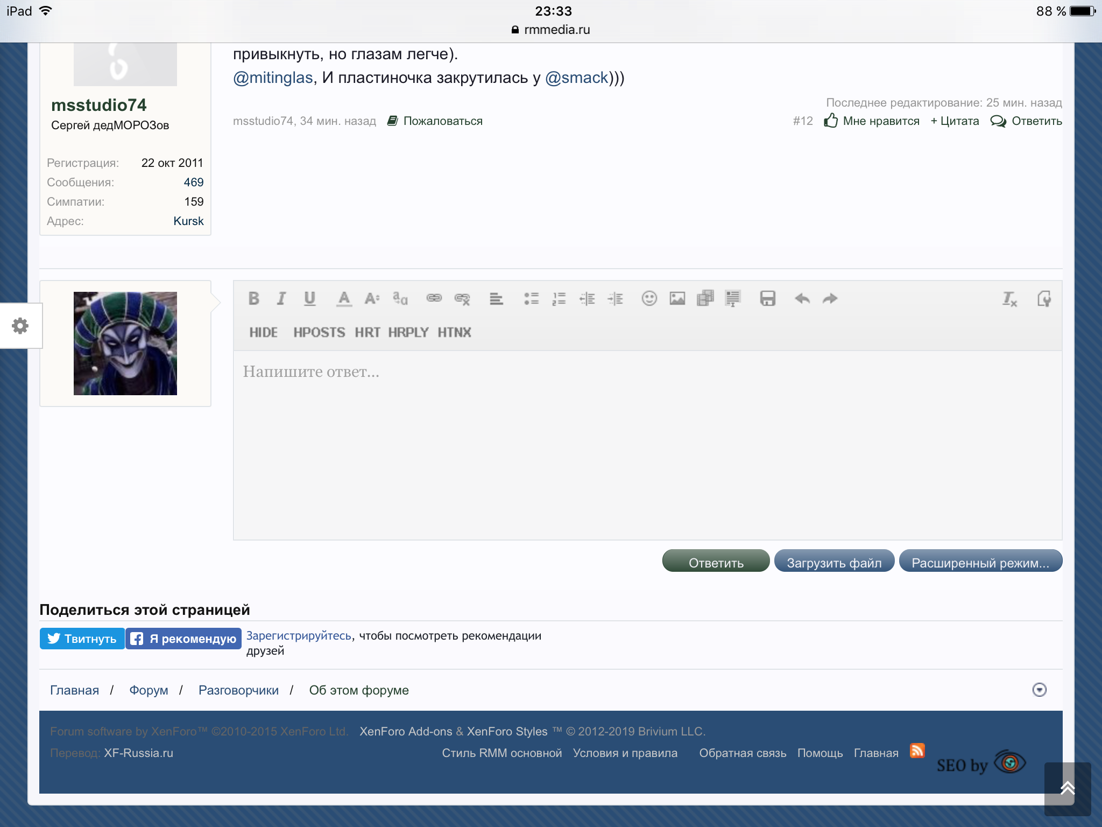Open the smilies picker

[649, 298]
